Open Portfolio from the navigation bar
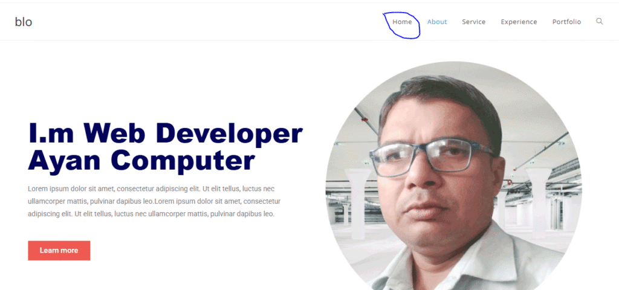The height and width of the screenshot is (290, 619). (566, 22)
